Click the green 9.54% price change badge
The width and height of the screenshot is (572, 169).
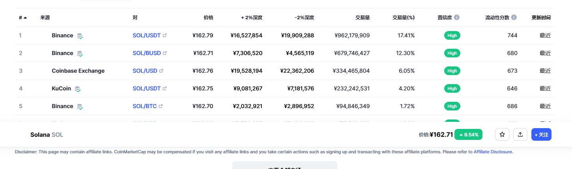[469, 134]
